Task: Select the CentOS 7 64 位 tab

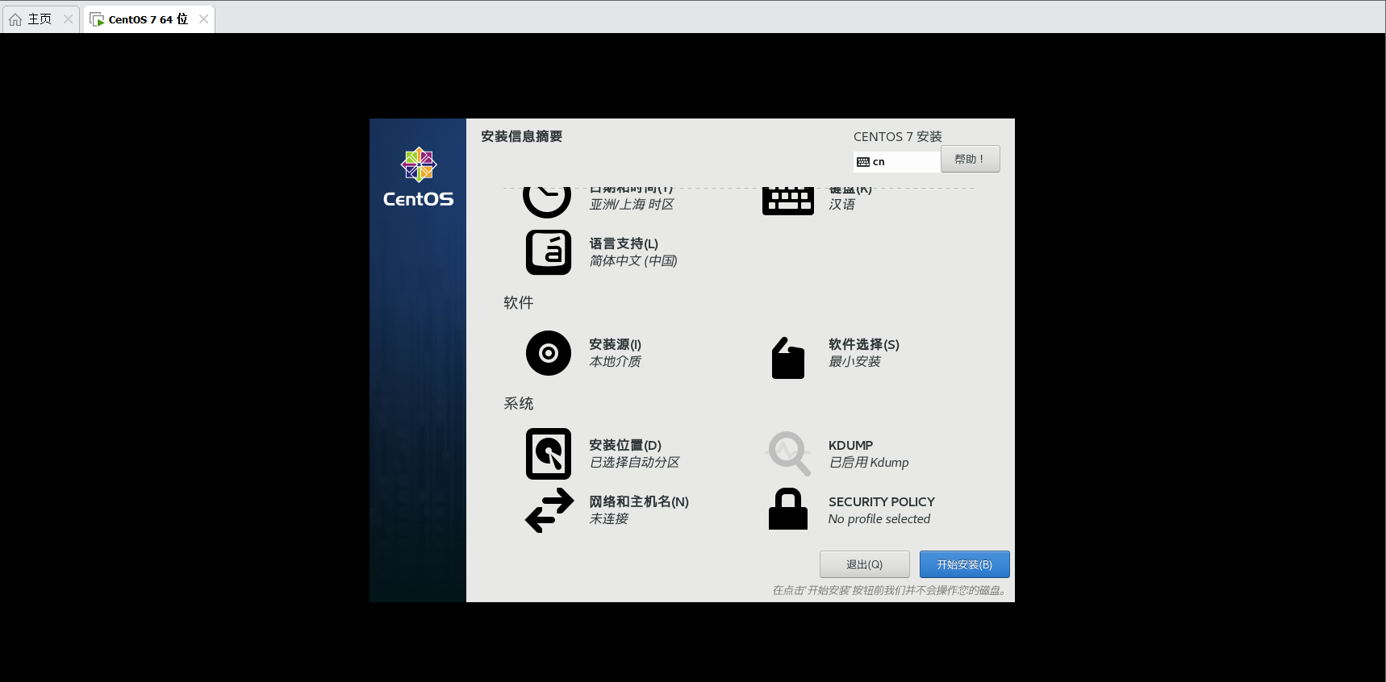Action: [x=148, y=19]
